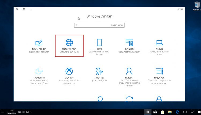This screenshot has width=201, height=115.
Task: Open Task View from the taskbar
Action: click(185, 112)
